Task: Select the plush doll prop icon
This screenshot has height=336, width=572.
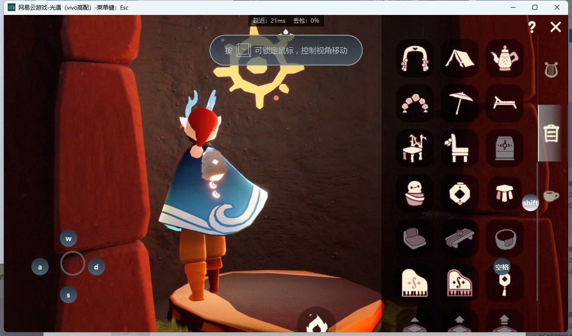Action: point(415,193)
